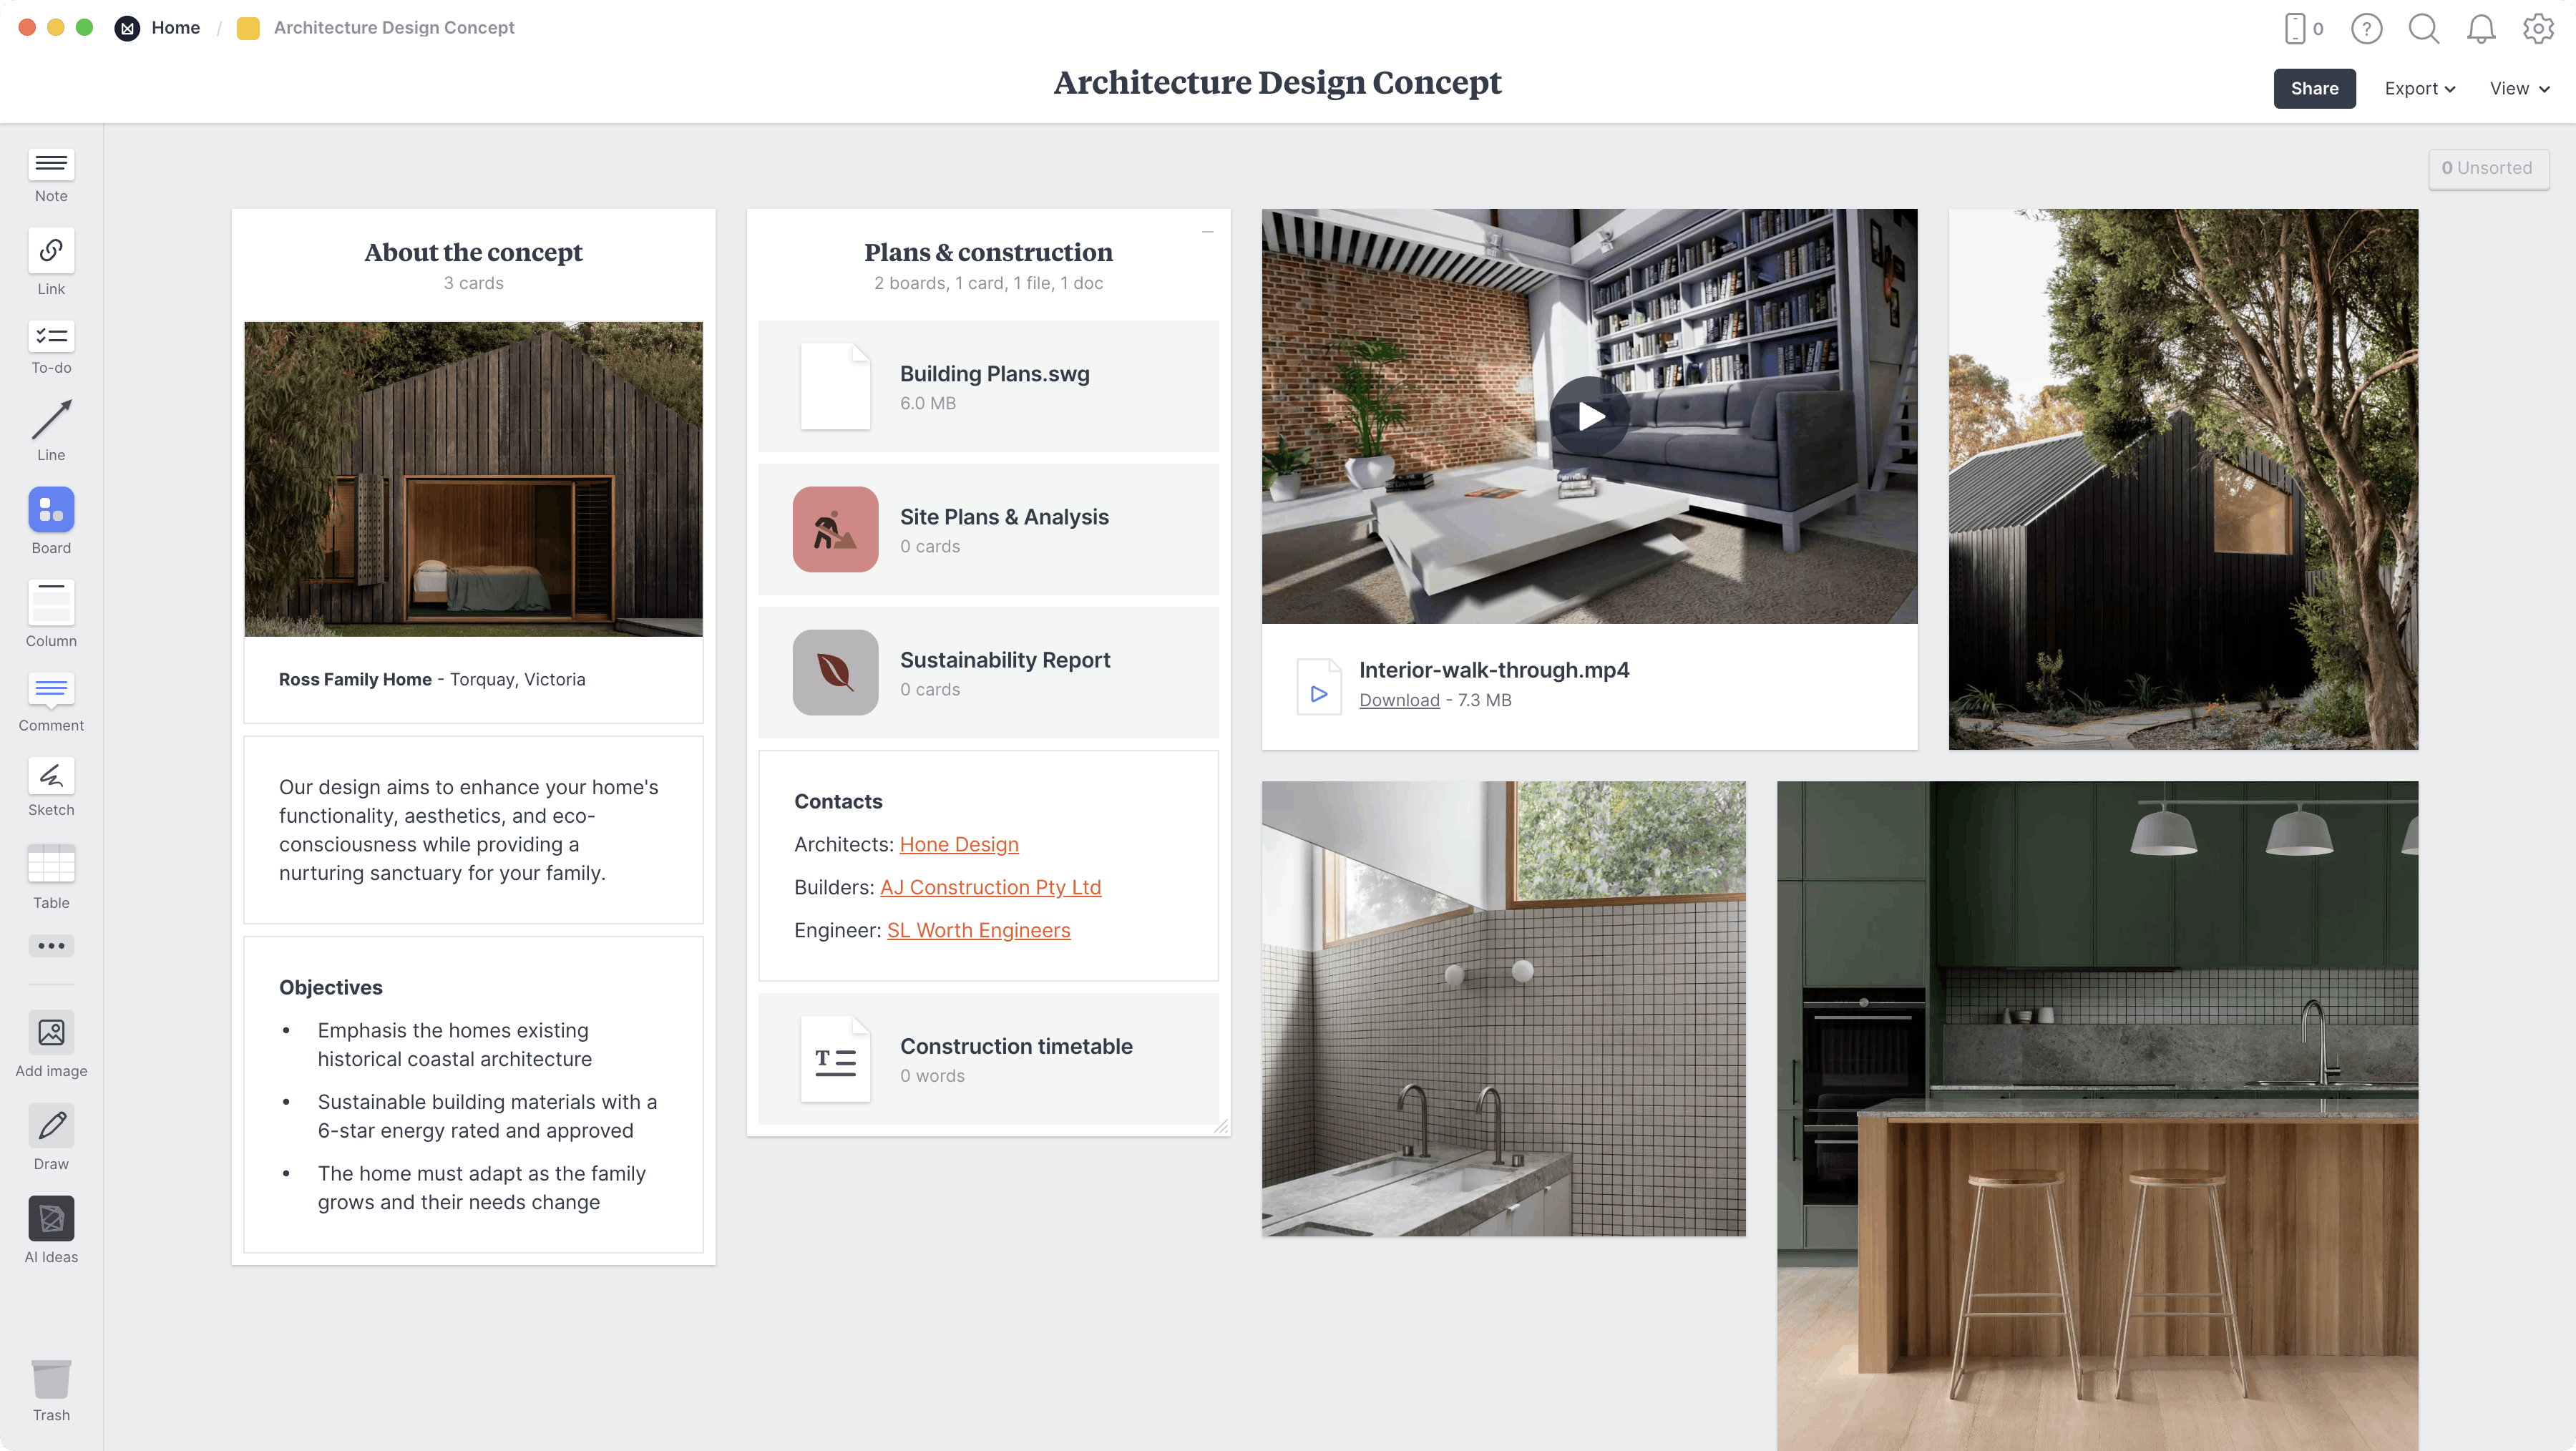This screenshot has width=2576, height=1451.
Task: Open the AI Ideas tool
Action: (51, 1219)
